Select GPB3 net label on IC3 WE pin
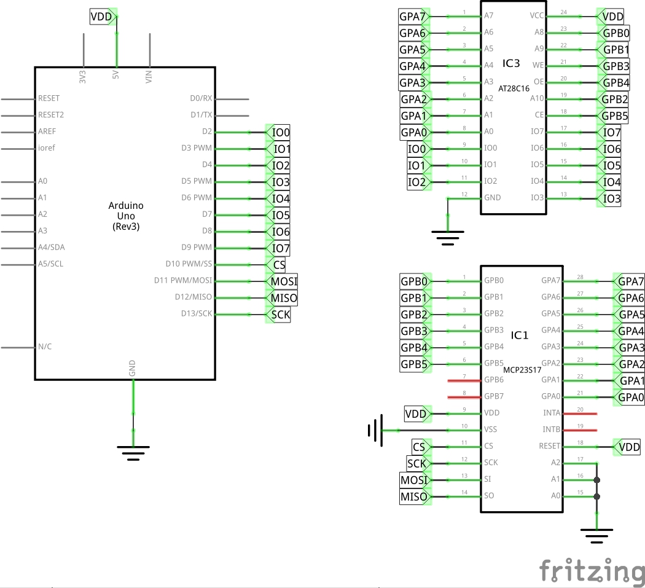645x588 pixels. (x=614, y=66)
